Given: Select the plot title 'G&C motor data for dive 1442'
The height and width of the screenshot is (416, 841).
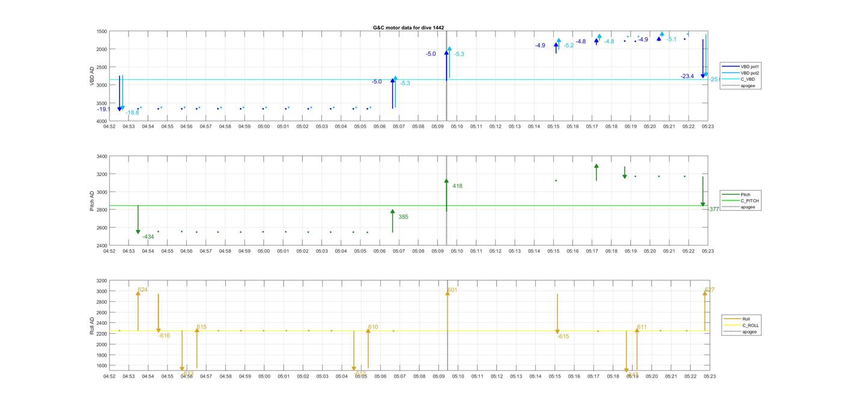Looking at the screenshot, I should point(408,28).
